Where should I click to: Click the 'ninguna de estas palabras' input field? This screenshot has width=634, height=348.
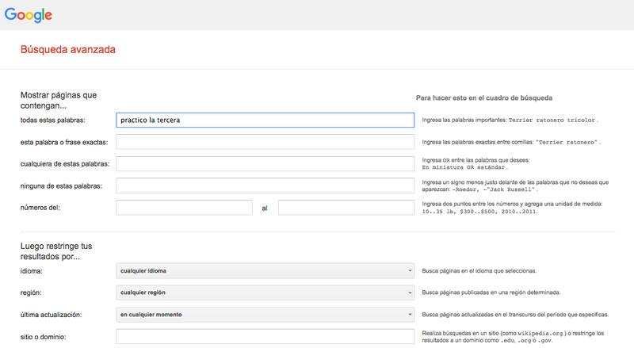coord(265,185)
